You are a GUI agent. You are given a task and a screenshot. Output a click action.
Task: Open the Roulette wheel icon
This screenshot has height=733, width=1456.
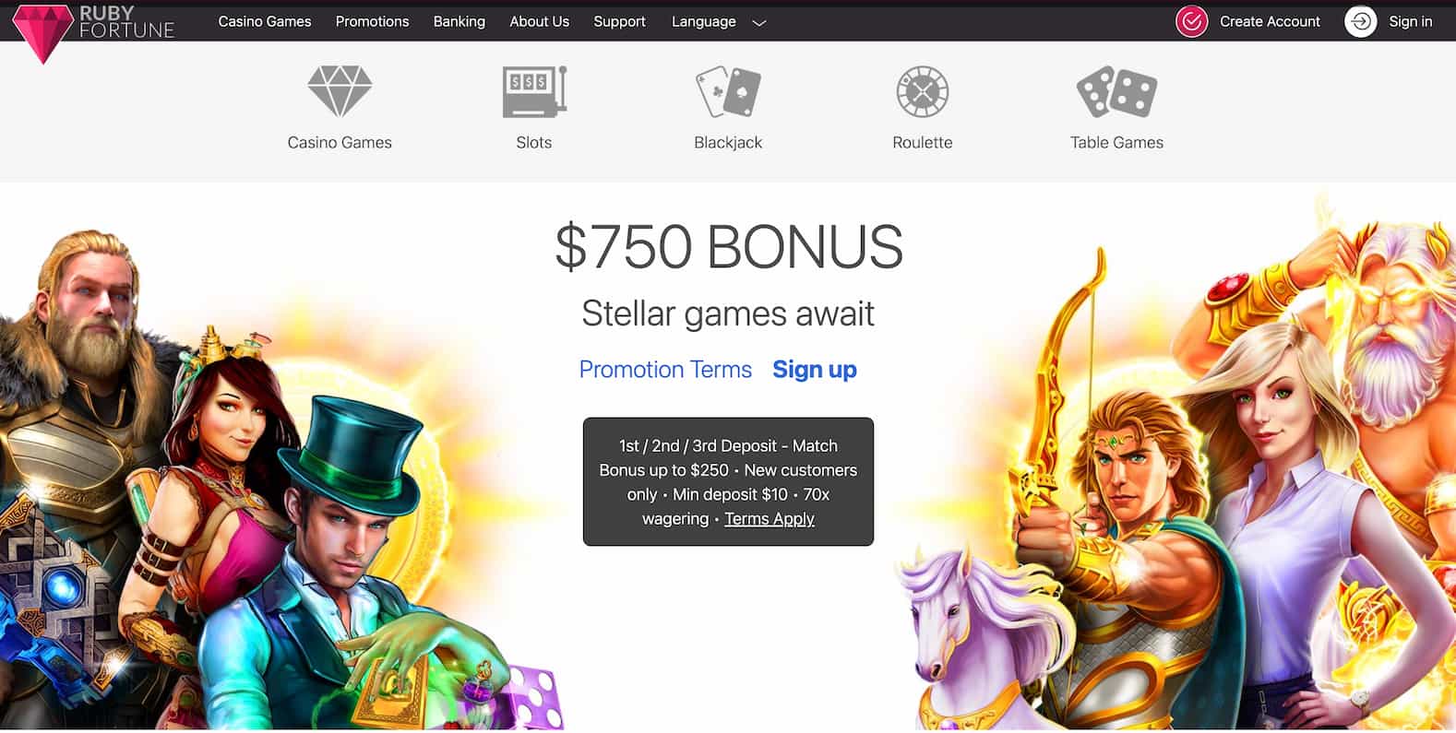point(923,91)
